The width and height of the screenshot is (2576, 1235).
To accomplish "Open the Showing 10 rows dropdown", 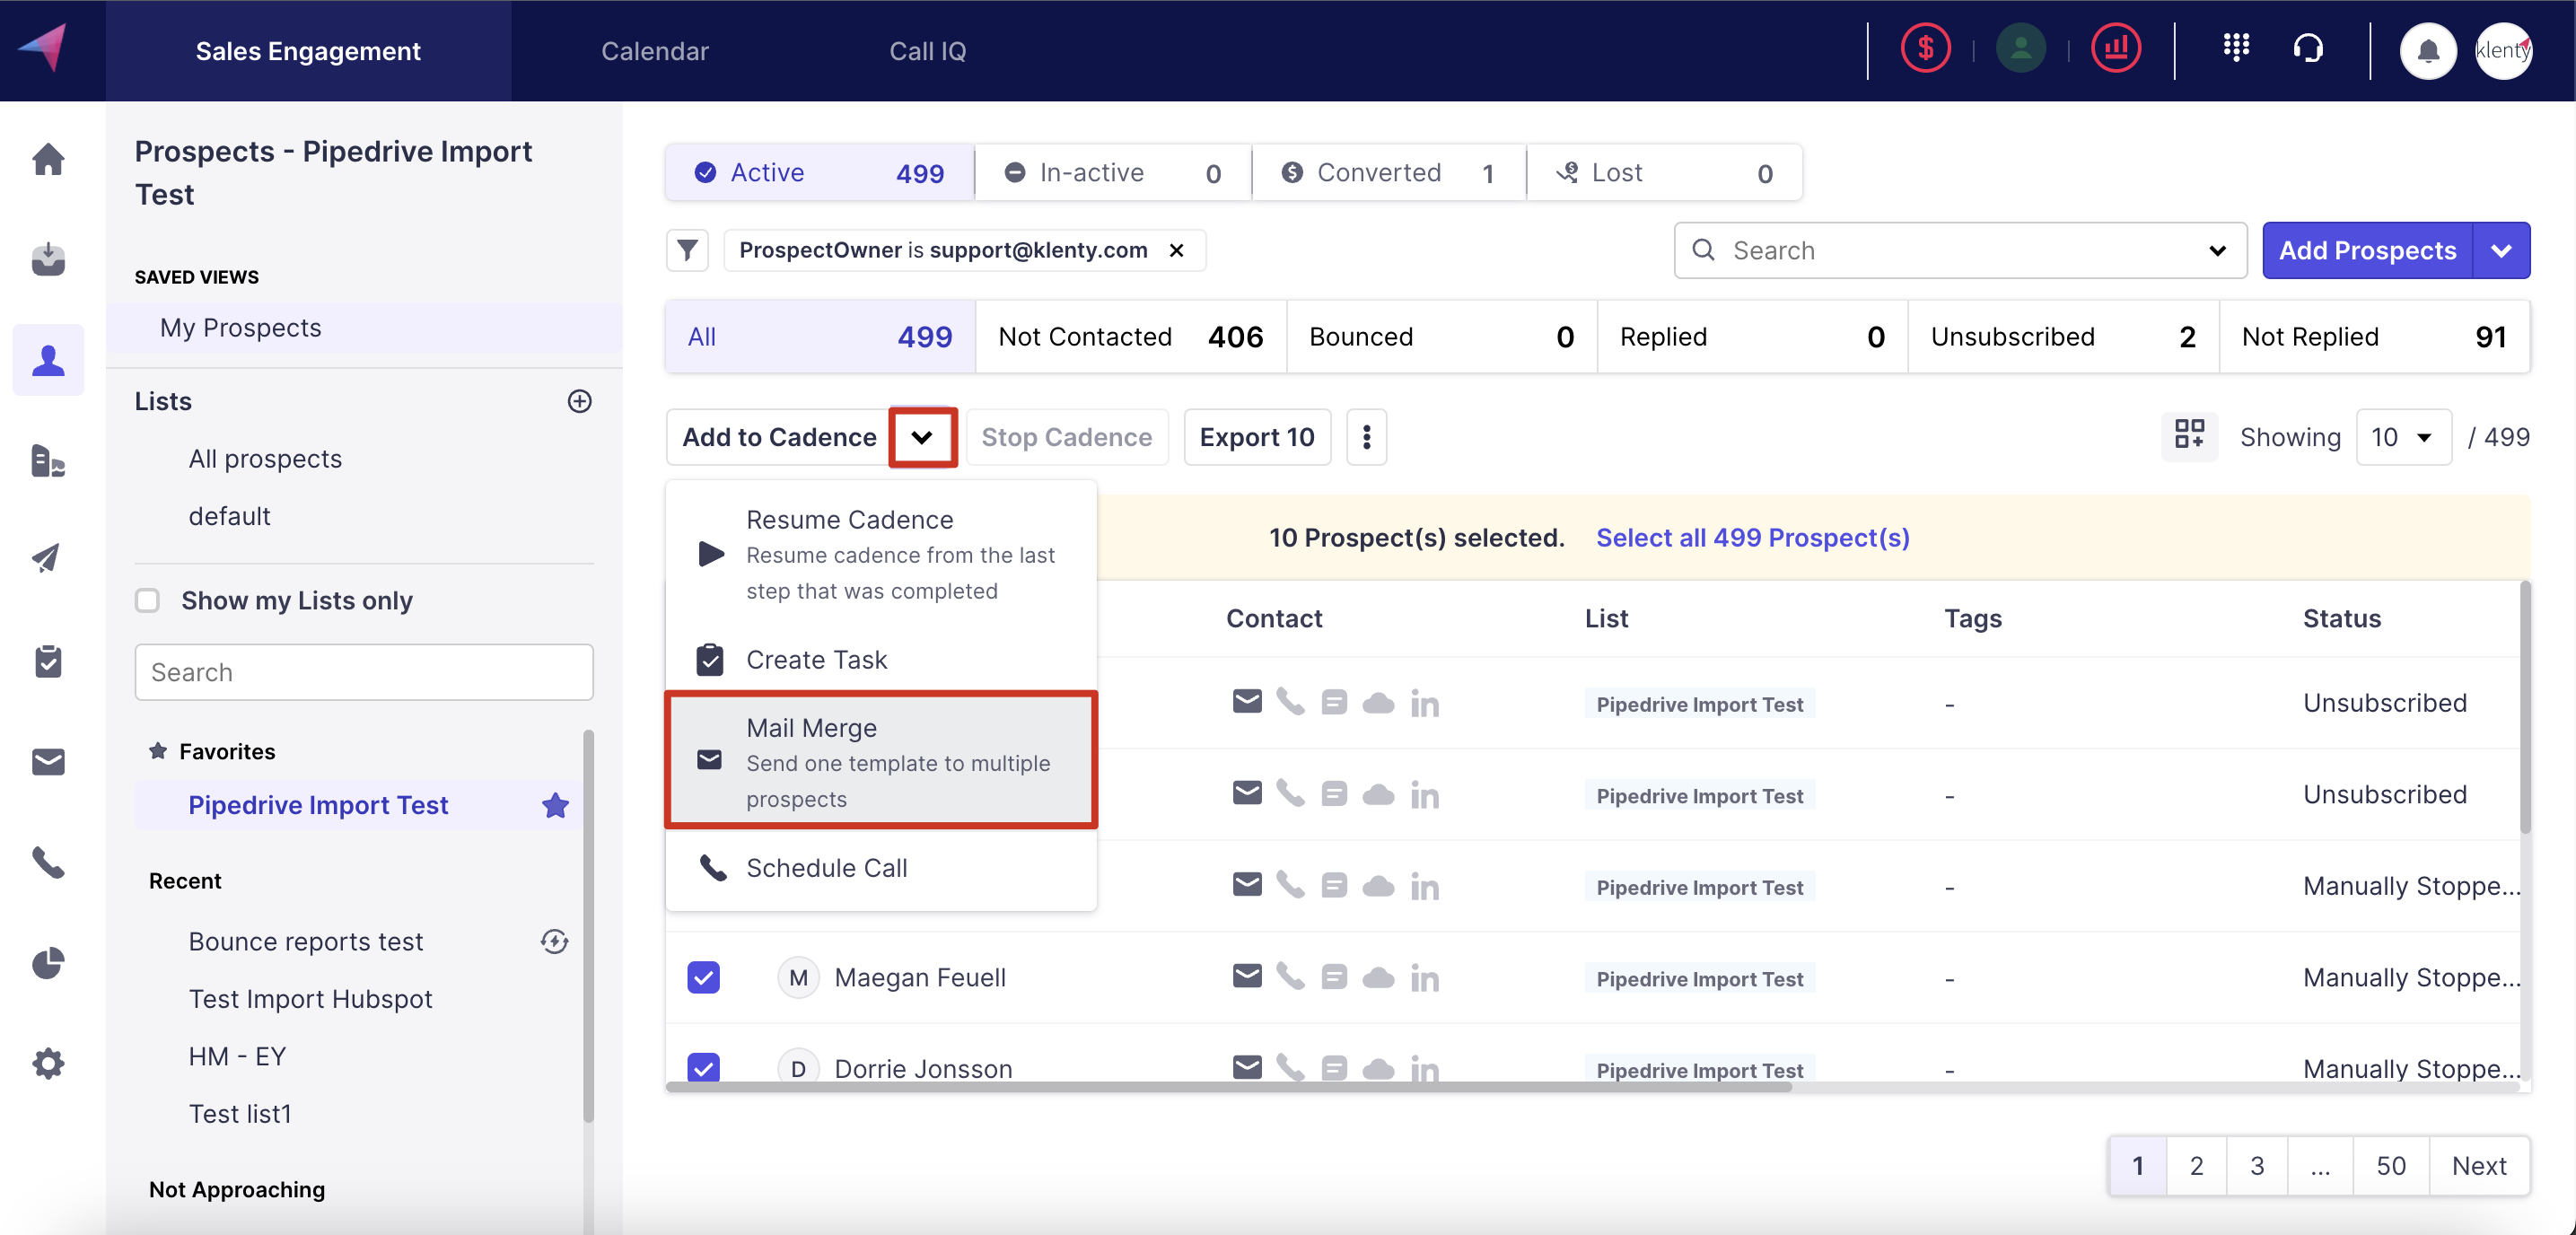I will (x=2402, y=437).
